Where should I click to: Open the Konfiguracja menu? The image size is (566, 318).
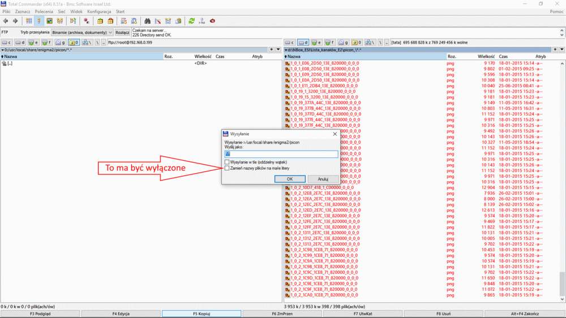tap(99, 11)
